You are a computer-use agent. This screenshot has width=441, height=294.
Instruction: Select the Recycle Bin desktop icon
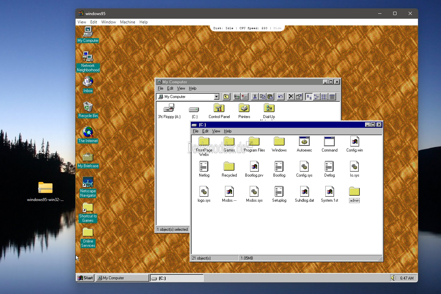88,110
